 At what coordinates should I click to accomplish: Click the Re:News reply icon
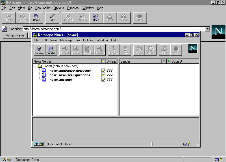[x=77, y=50]
